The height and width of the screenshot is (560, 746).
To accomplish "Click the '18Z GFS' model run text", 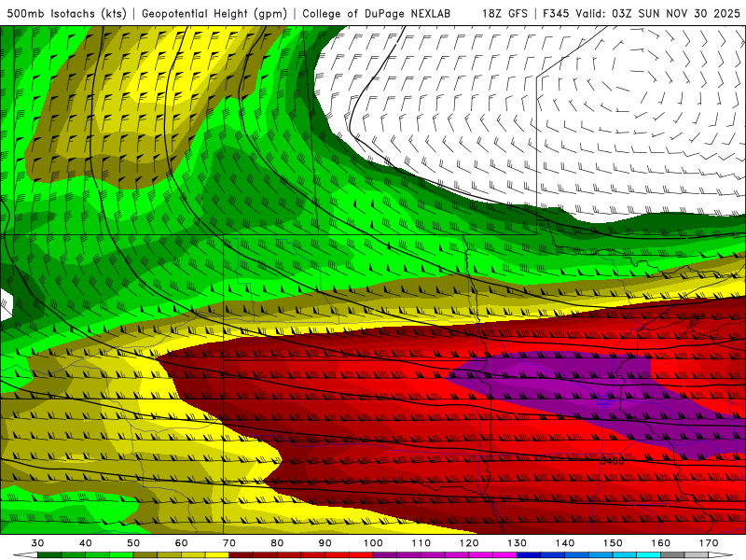I will [x=504, y=14].
